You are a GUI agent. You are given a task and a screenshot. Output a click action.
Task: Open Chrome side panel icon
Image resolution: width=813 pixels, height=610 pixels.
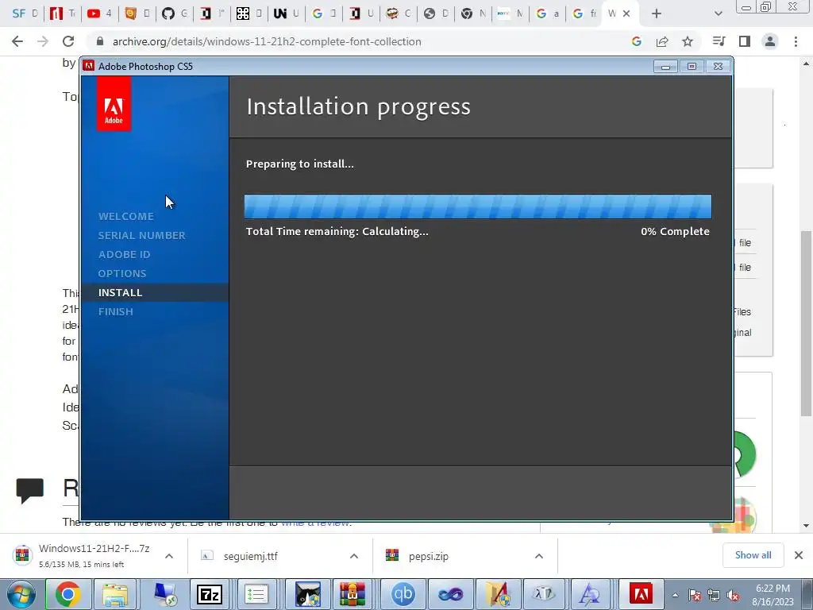(745, 41)
